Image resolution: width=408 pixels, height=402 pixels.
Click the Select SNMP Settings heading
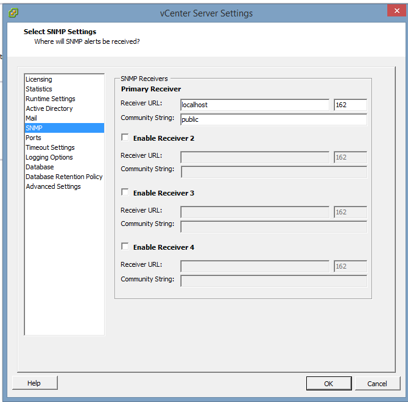[60, 32]
